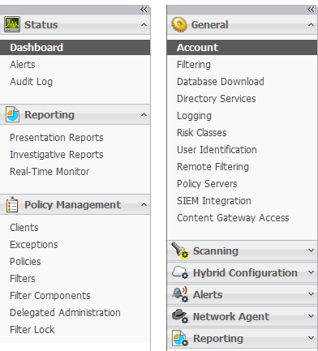Click the Hybrid Configuration cloud icon

tap(180, 272)
